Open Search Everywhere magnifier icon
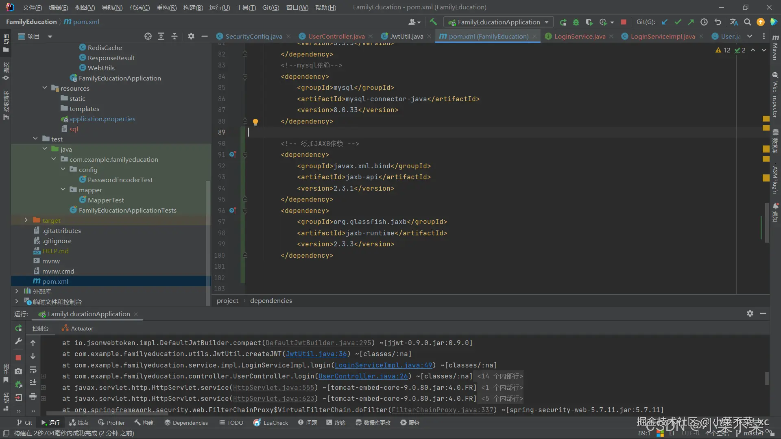781x439 pixels. click(x=748, y=22)
